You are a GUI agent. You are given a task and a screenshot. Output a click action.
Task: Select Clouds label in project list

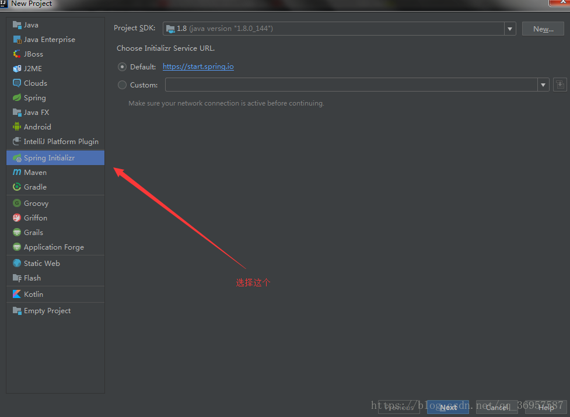[x=35, y=83]
